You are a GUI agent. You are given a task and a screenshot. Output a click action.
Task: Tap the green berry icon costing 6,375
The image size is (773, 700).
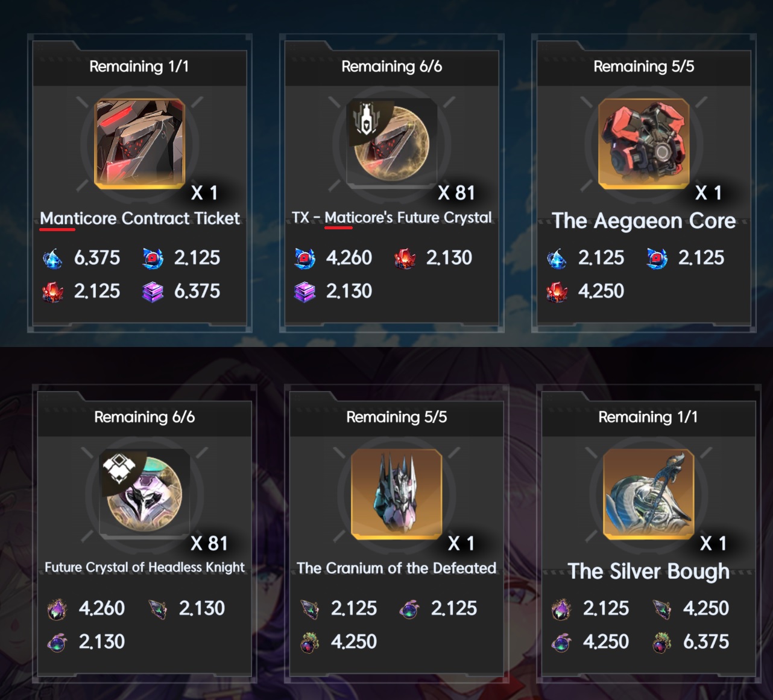pyautogui.click(x=661, y=643)
